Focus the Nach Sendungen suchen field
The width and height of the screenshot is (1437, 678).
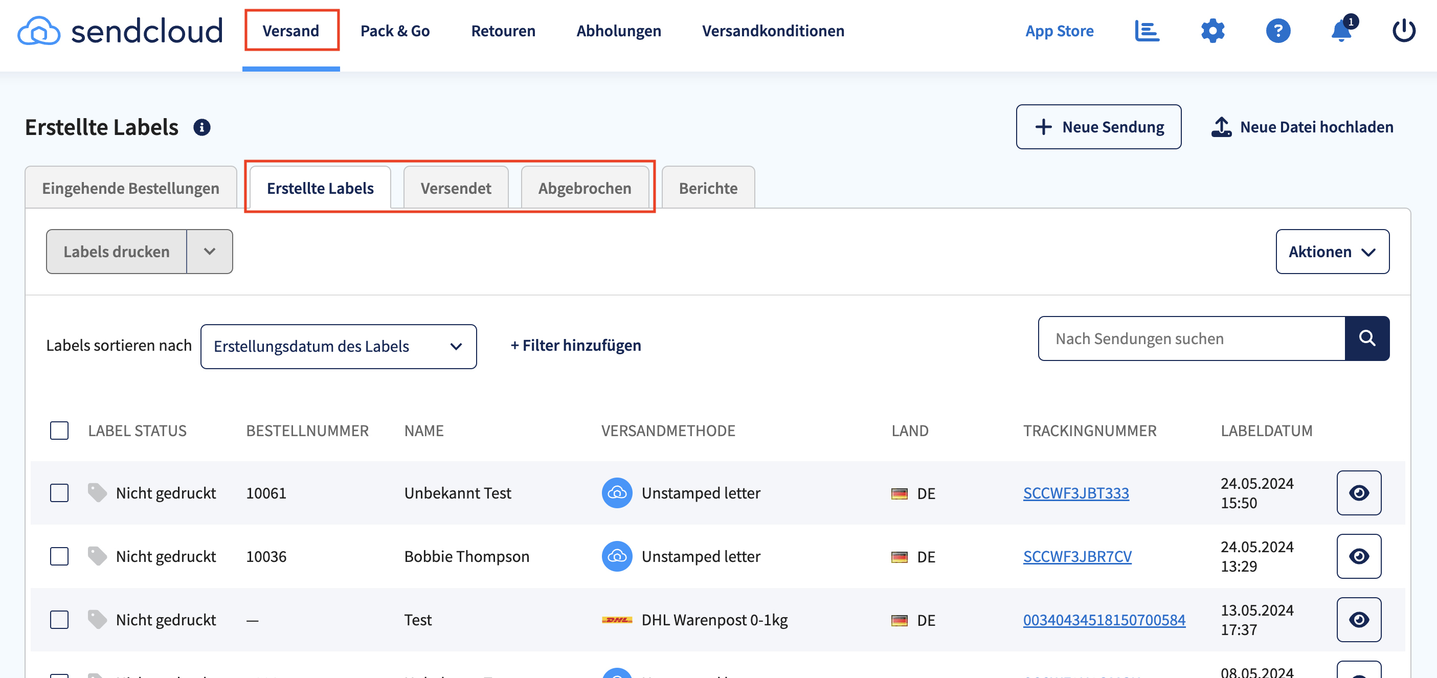coord(1191,338)
